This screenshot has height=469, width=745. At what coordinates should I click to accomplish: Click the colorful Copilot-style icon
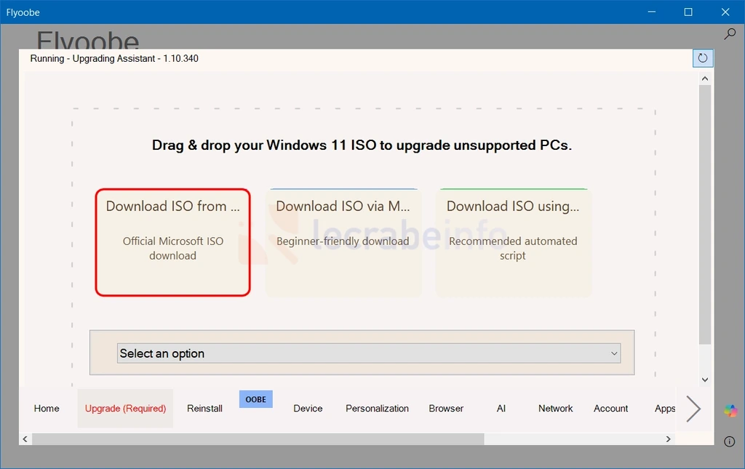point(730,411)
